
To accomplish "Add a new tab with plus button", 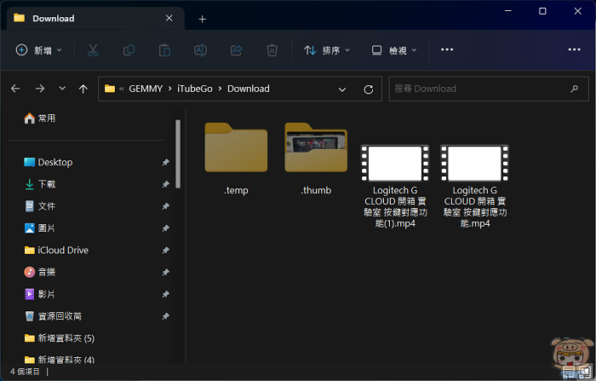I will click(202, 19).
